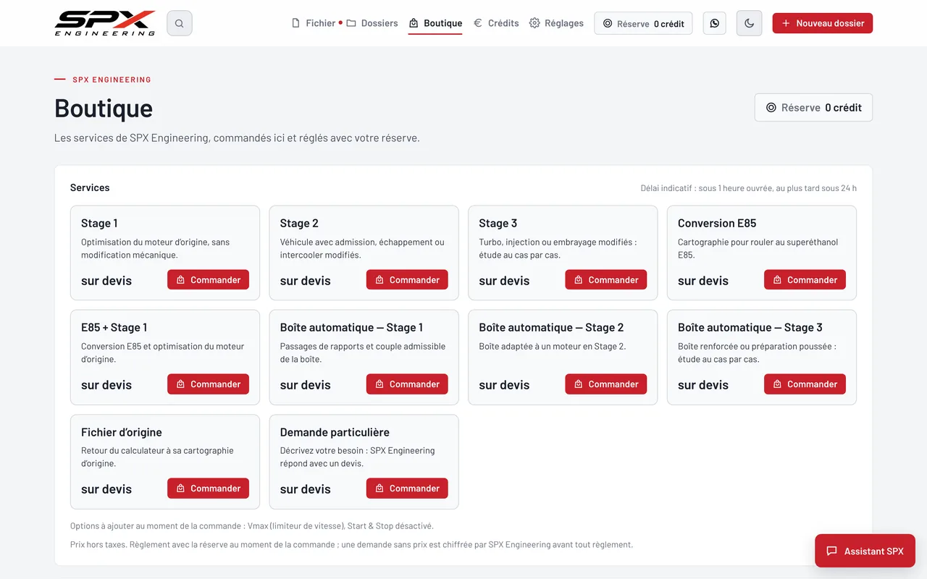Click the large Réserve 0 crédit badge below header
Viewport: 927px width, 579px height.
coord(813,107)
